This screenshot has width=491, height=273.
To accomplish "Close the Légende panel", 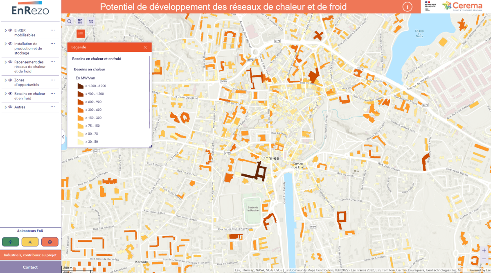I will pyautogui.click(x=145, y=47).
